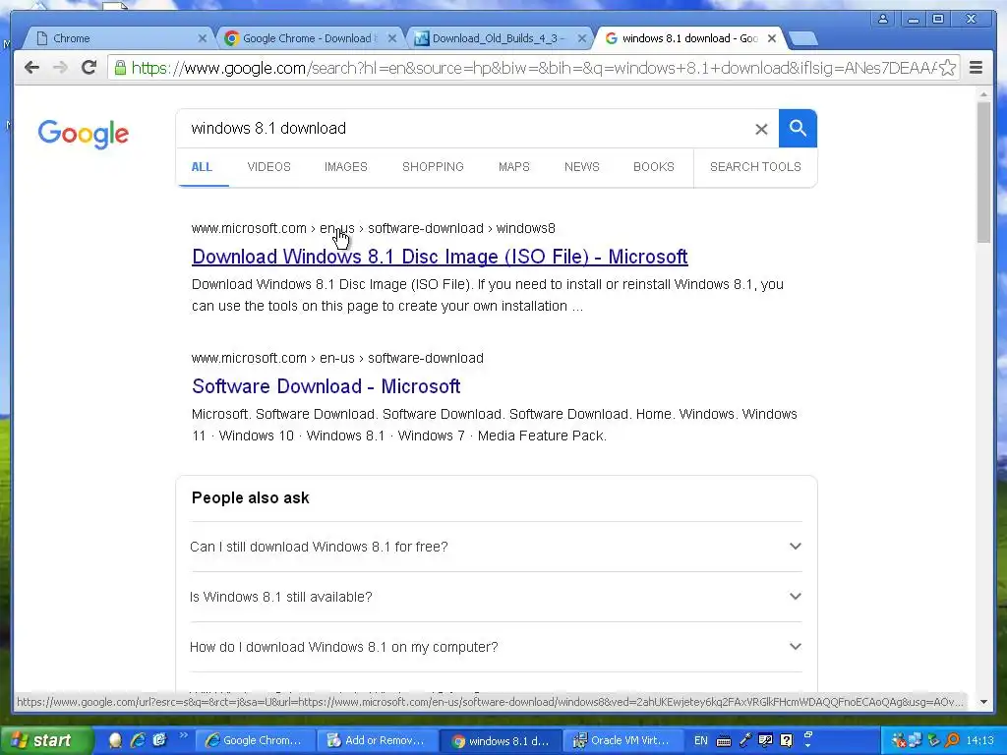1007x755 pixels.
Task: Expand 'How do I download Windows 8.1' question
Action: pyautogui.click(x=496, y=647)
